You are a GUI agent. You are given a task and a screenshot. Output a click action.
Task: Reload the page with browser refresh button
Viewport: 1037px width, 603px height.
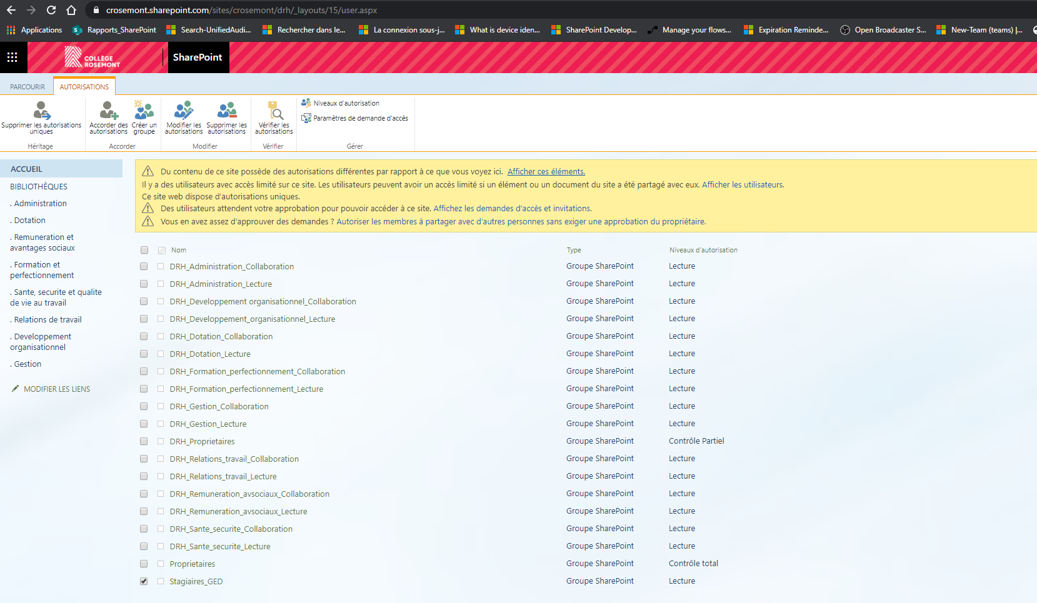point(51,10)
